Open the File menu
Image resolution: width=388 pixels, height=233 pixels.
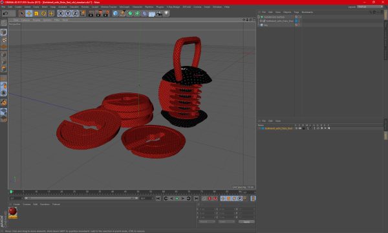(3, 7)
